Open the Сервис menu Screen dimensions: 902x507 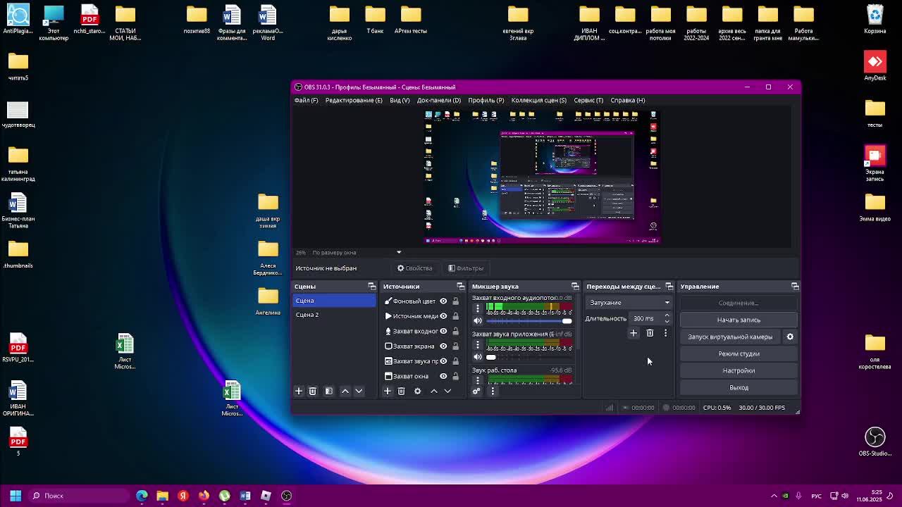click(x=588, y=100)
